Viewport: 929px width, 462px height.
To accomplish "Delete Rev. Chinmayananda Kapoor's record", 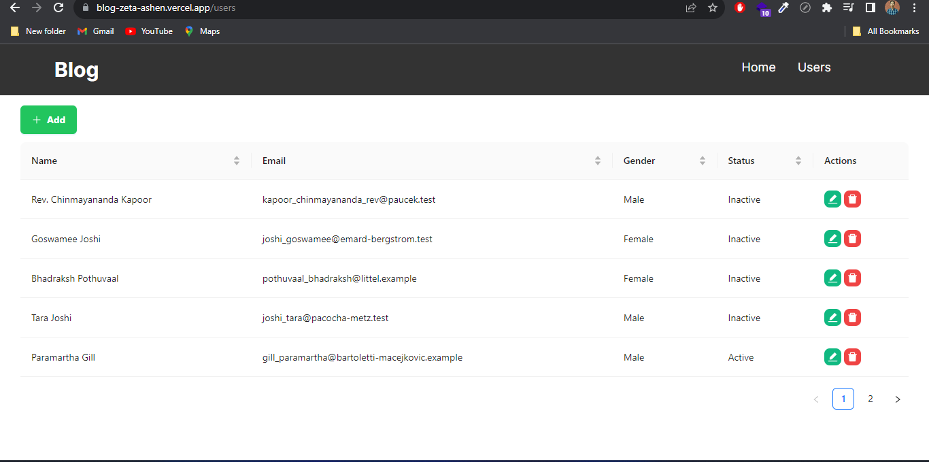I will (852, 199).
